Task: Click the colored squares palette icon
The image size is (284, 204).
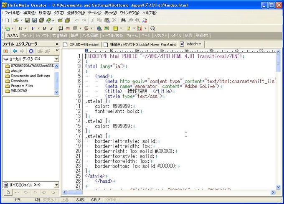Action: (x=139, y=28)
